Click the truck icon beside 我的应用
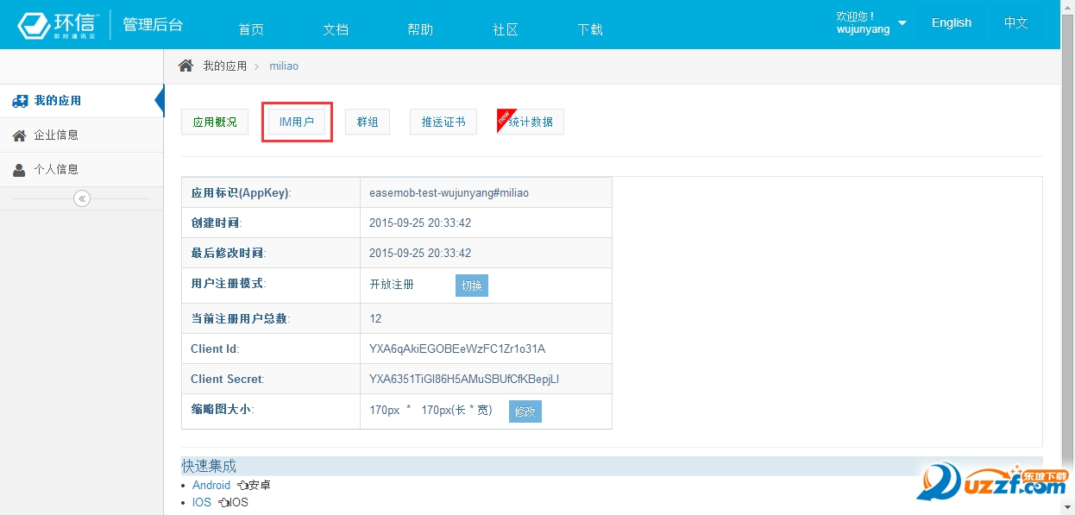The height and width of the screenshot is (515, 1075). (20, 101)
